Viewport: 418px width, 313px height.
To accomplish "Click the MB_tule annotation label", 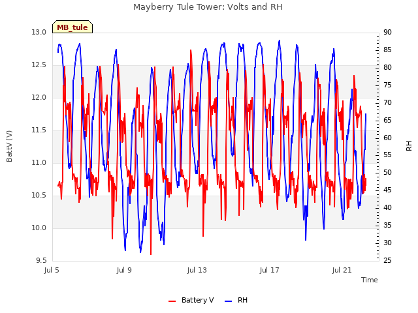I will point(72,27).
